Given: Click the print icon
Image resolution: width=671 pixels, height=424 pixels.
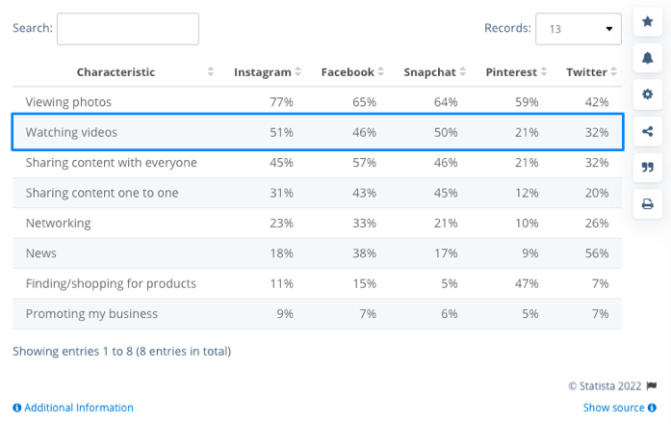Looking at the screenshot, I should pyautogui.click(x=647, y=204).
